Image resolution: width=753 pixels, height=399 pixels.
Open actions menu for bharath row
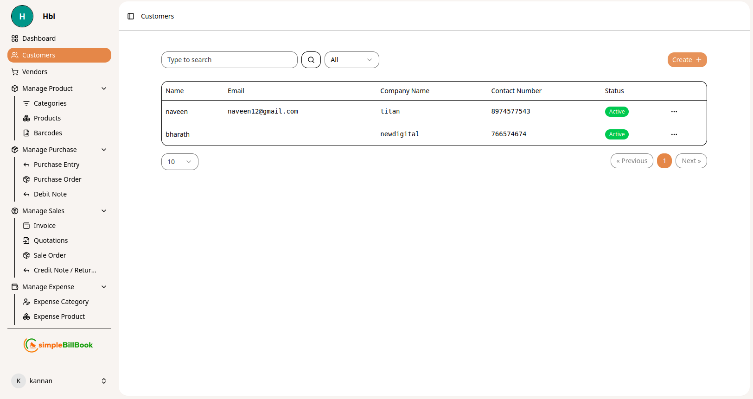pyautogui.click(x=674, y=134)
